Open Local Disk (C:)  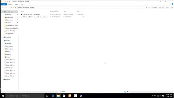pyautogui.click(x=10, y=60)
